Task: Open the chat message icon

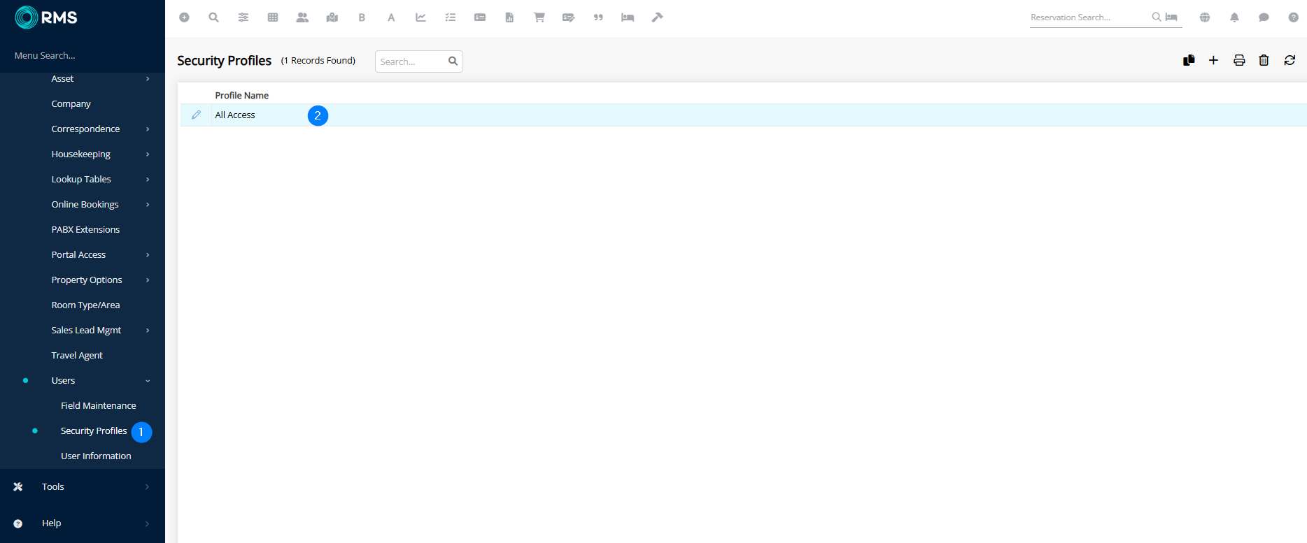Action: coord(1264,17)
